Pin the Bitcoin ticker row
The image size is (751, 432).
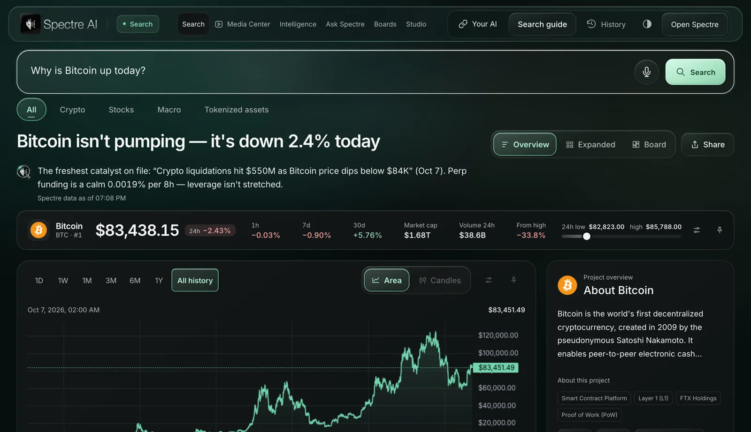click(x=720, y=230)
